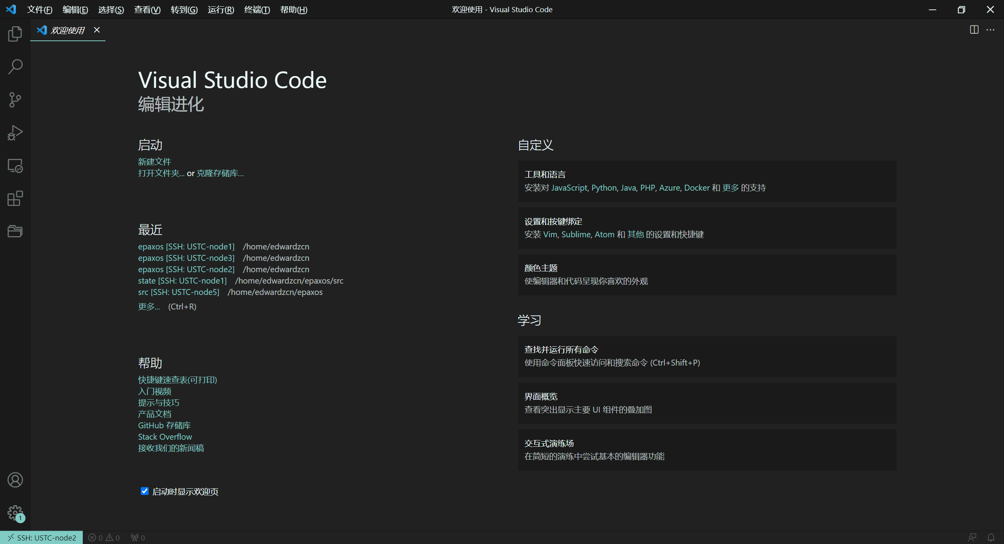Screen dimensions: 1004x544
Task: Click the 界面概览 card
Action: (x=707, y=403)
